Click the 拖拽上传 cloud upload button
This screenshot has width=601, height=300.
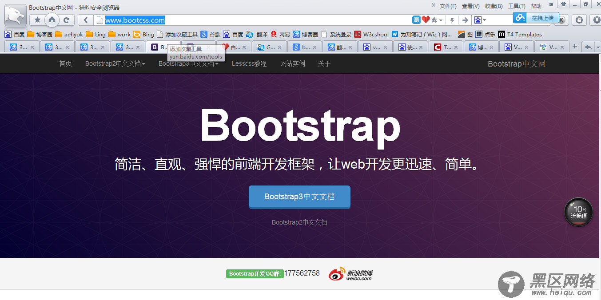click(536, 18)
